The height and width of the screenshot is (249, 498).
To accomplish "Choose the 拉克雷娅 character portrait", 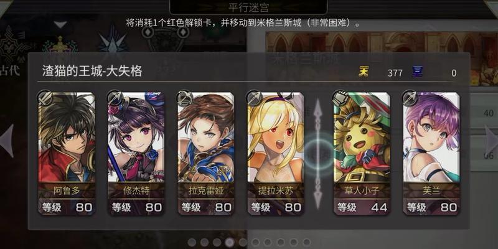I will [x=206, y=153].
